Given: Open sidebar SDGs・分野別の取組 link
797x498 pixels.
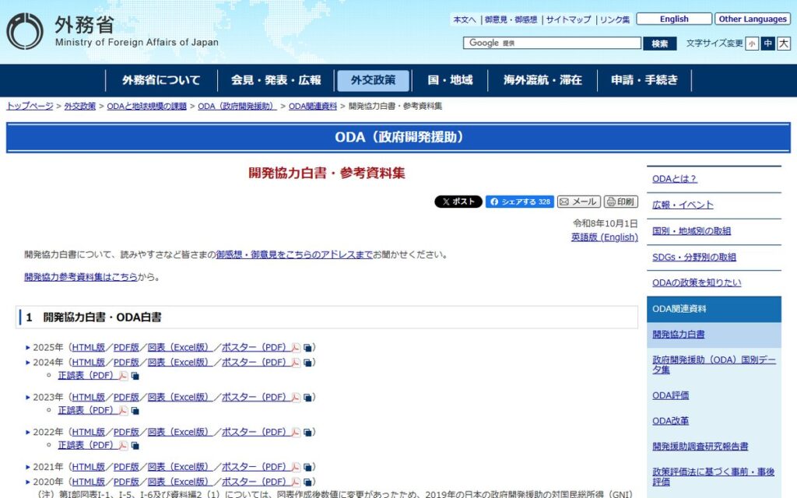Looking at the screenshot, I should pos(693,257).
